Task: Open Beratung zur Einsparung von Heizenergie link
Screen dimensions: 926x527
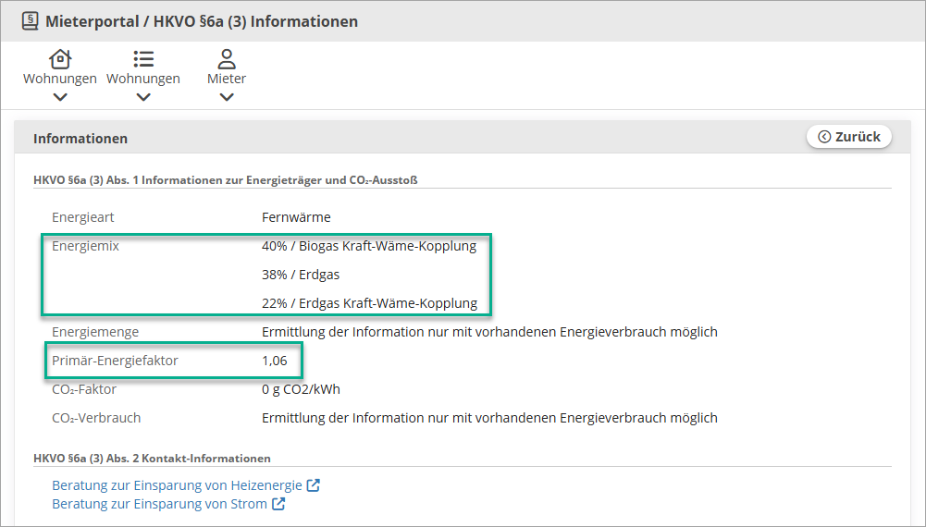Action: [178, 485]
